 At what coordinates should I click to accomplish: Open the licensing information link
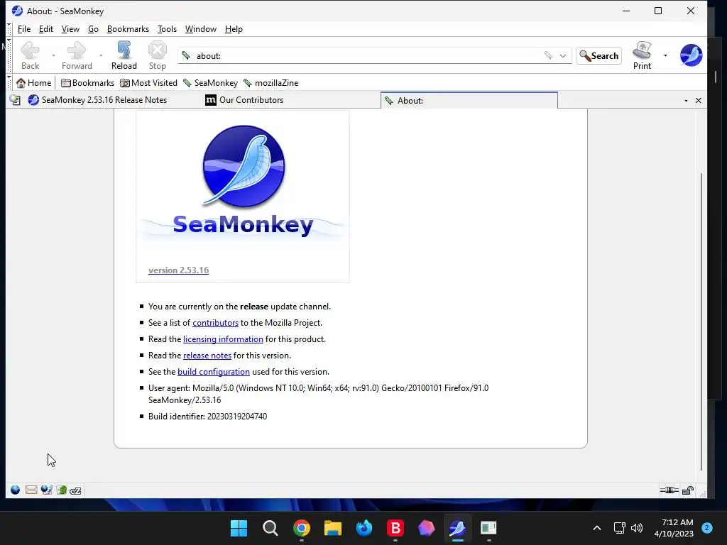click(x=223, y=339)
